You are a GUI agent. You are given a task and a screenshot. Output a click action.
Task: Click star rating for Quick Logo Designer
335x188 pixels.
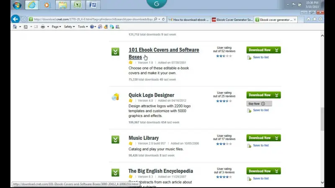coord(224,101)
